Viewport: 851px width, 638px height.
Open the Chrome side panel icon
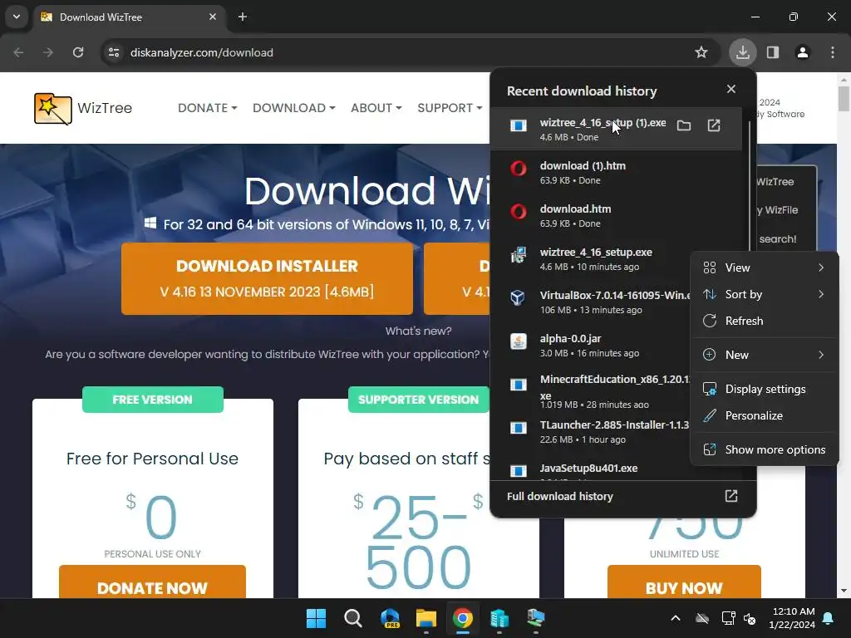(773, 52)
